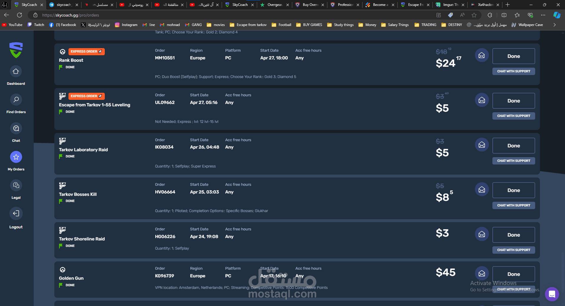Click the Overwatch icon on Golden Gun order
The height and width of the screenshot is (306, 565).
point(63,270)
